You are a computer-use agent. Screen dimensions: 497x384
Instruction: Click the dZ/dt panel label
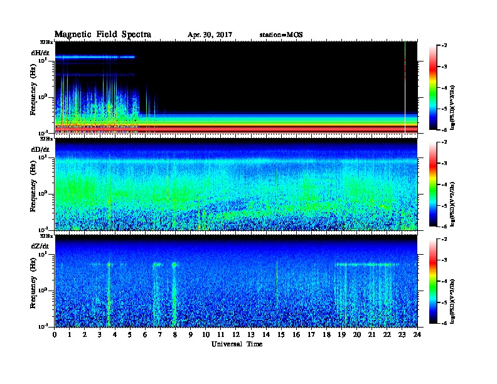coord(40,246)
